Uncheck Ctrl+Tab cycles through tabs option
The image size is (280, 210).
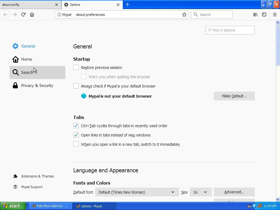76,126
